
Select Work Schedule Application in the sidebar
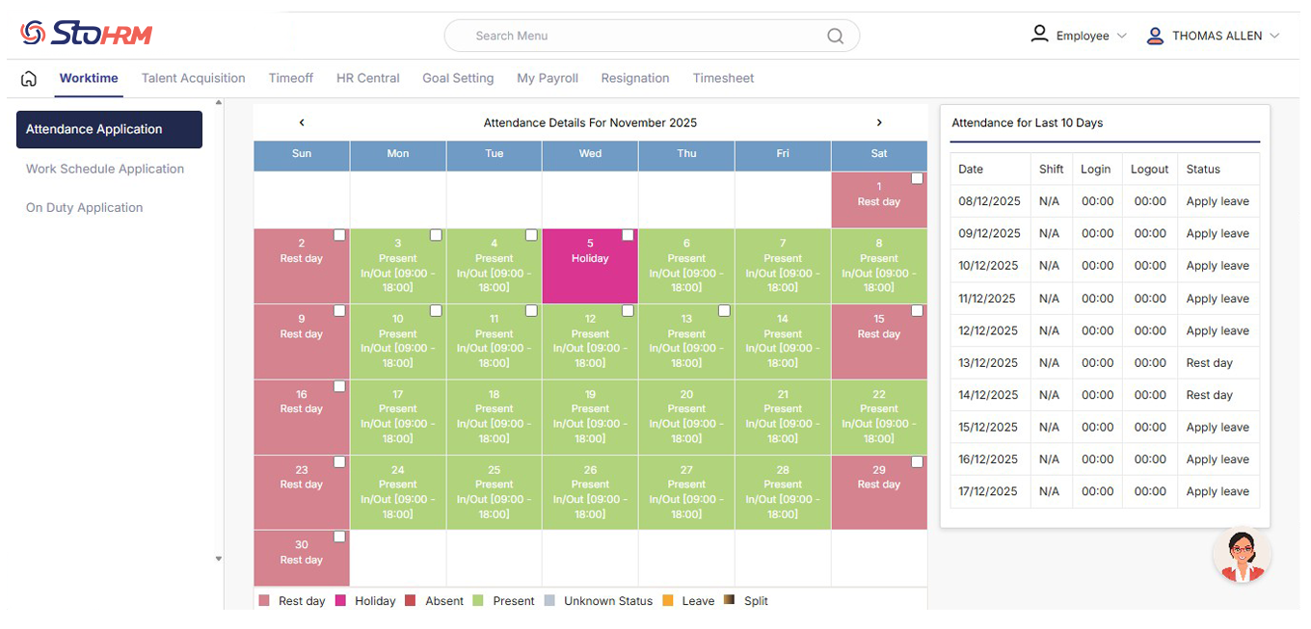(x=105, y=168)
